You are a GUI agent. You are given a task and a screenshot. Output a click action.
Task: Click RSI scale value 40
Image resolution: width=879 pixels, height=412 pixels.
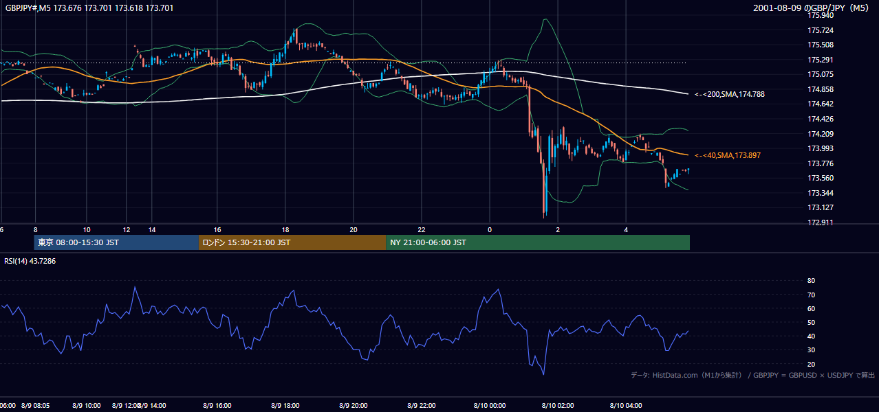click(812, 336)
